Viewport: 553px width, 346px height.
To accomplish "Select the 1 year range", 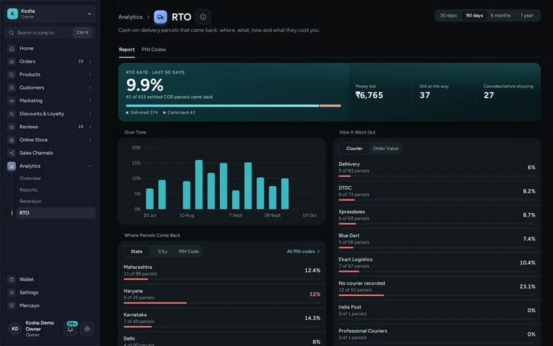I will pyautogui.click(x=527, y=15).
